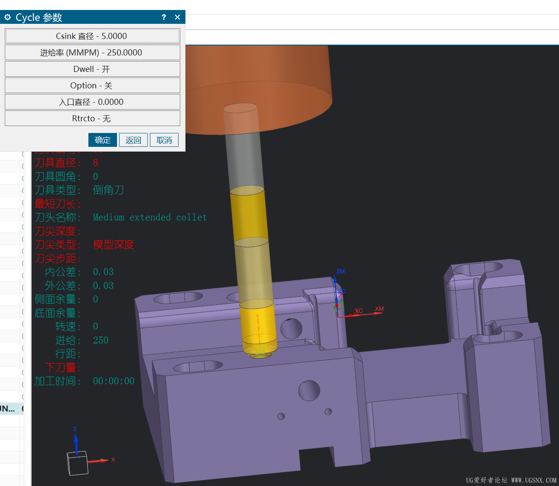The width and height of the screenshot is (559, 486).
Task: Open help question mark in Cycle 参数 dialog
Action: click(x=164, y=17)
